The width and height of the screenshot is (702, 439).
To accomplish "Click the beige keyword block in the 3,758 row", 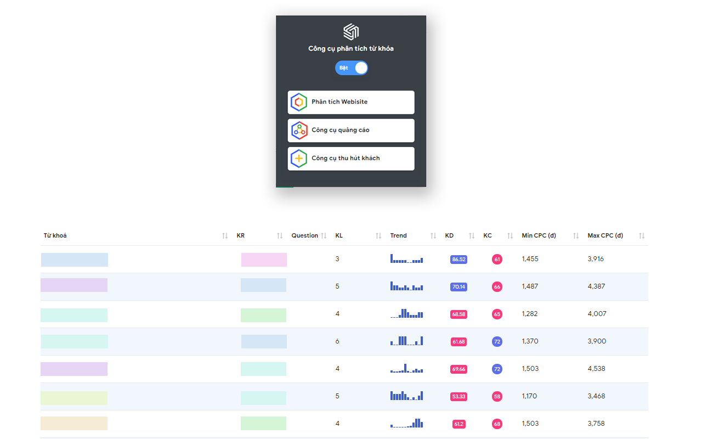I will pyautogui.click(x=74, y=423).
